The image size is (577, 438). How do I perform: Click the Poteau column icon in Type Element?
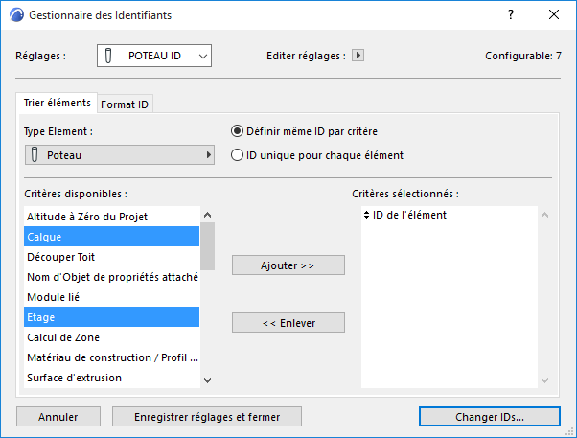click(35, 154)
